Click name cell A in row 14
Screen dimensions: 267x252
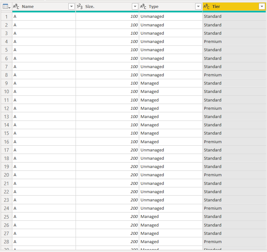tap(44, 125)
